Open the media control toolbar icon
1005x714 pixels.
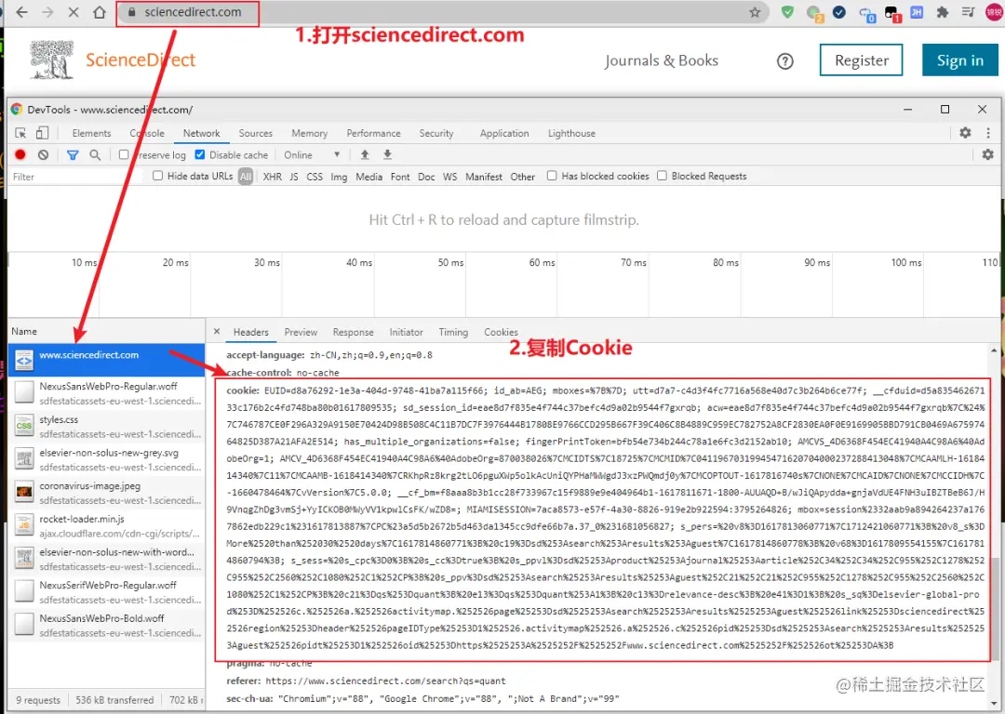pyautogui.click(x=968, y=12)
